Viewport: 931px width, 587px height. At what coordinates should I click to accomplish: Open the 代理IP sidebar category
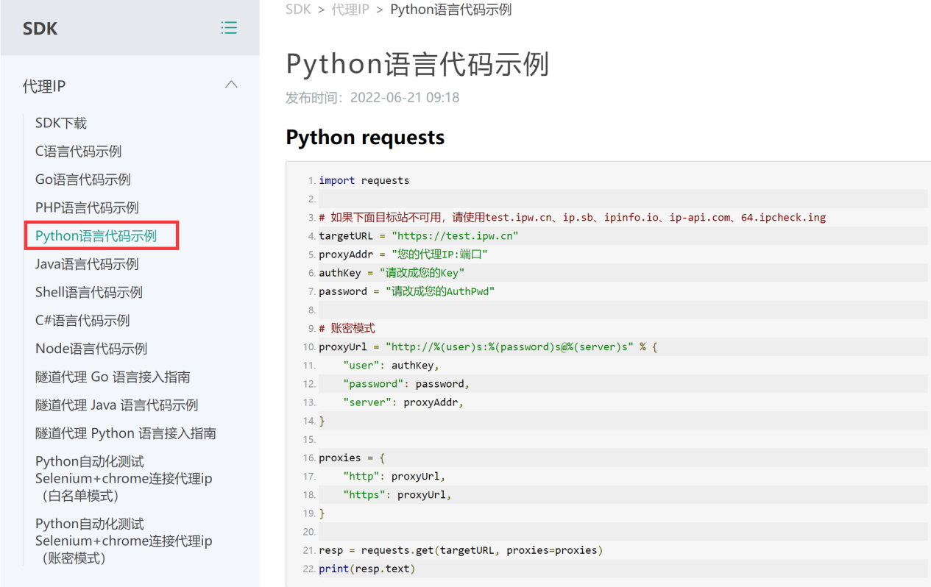pos(44,86)
